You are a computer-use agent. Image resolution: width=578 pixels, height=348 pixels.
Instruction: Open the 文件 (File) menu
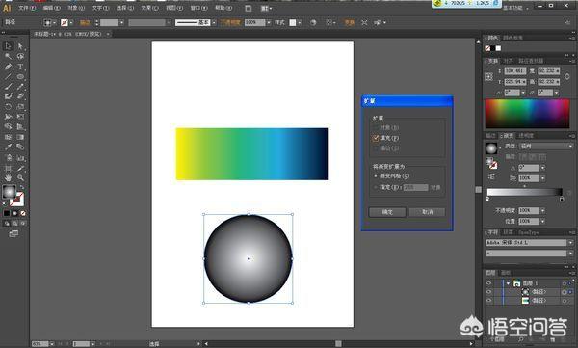[x=27, y=8]
